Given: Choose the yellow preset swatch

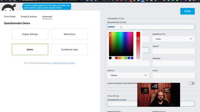Looking at the screenshot, I should click(x=122, y=58).
